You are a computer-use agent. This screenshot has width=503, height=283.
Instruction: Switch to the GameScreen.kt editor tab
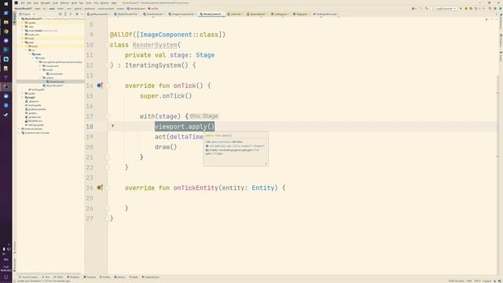[x=153, y=14]
